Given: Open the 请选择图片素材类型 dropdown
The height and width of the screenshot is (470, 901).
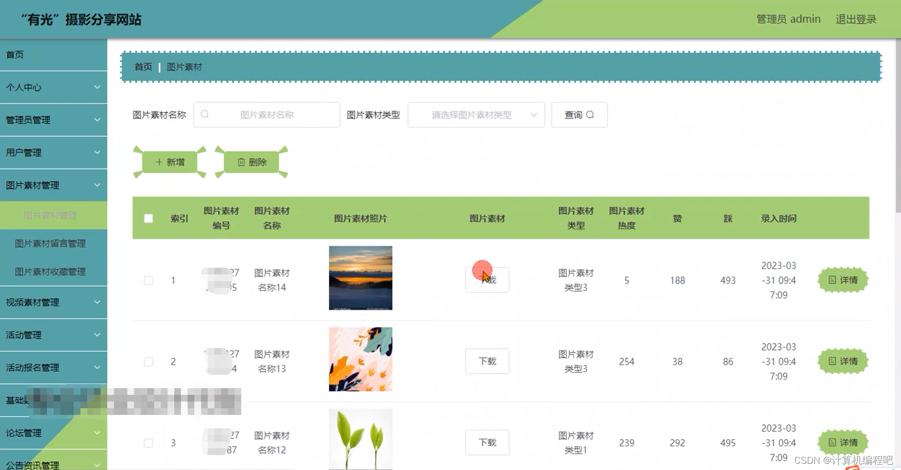Looking at the screenshot, I should [x=475, y=115].
